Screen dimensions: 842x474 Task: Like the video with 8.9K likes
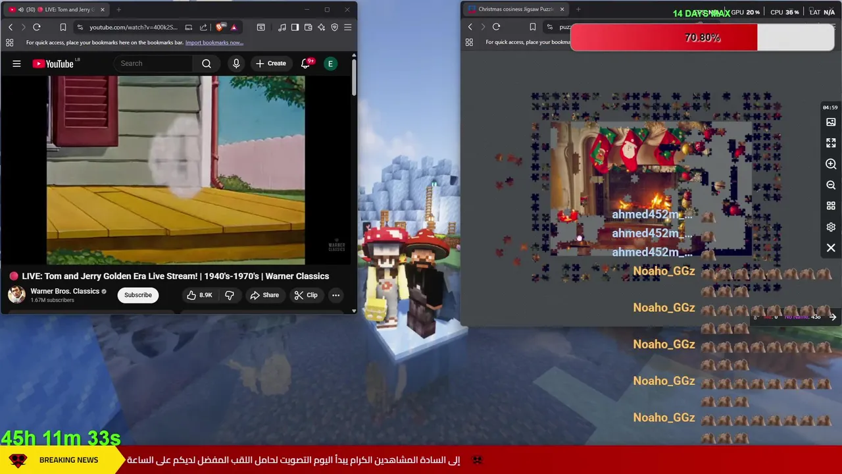click(199, 295)
